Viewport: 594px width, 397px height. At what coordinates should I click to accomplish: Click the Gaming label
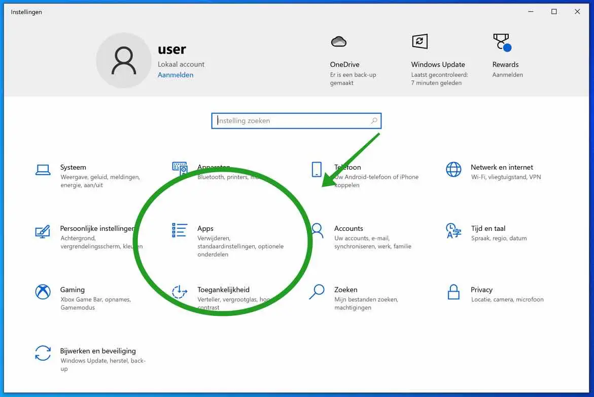[x=73, y=290]
